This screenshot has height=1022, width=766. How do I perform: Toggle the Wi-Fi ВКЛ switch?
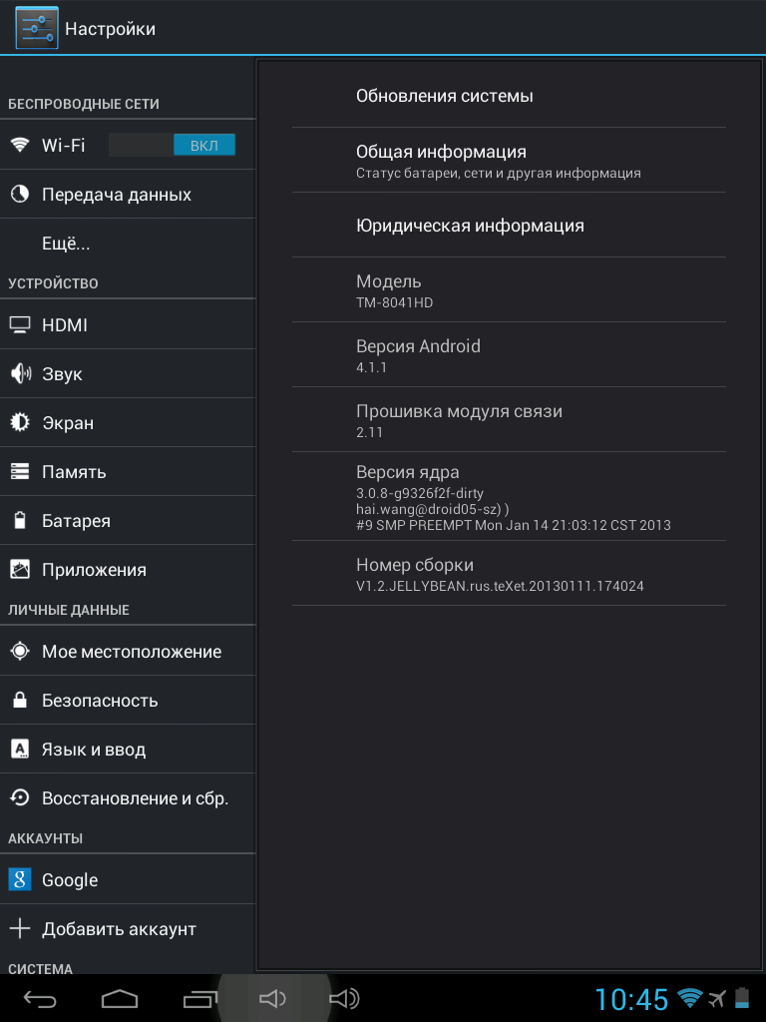tap(172, 145)
